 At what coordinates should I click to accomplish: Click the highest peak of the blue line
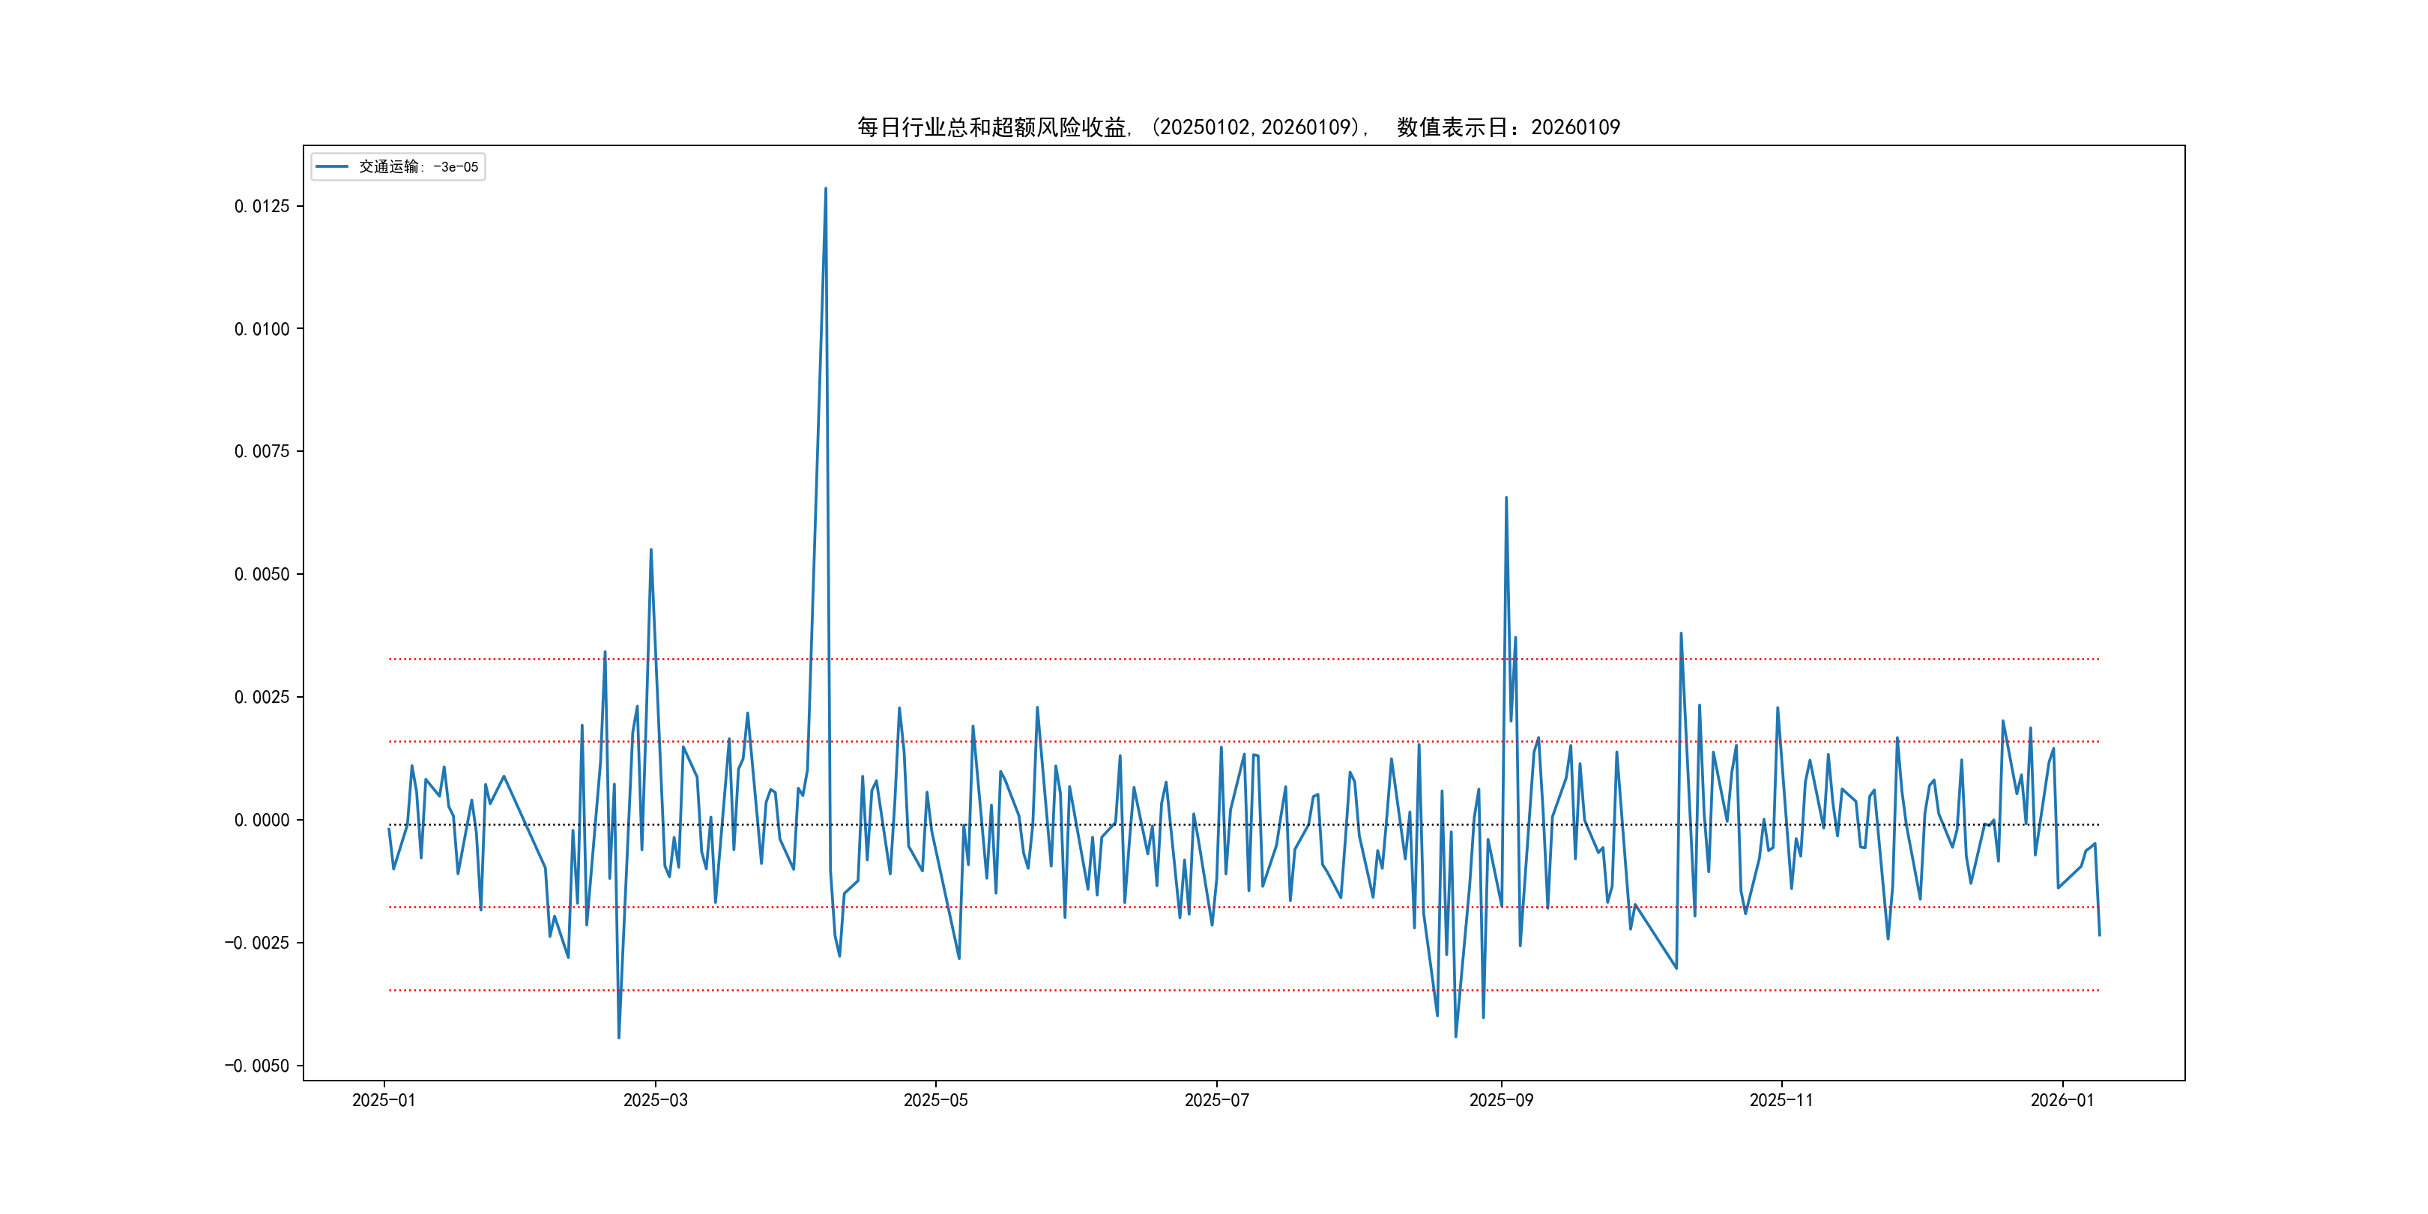(826, 190)
